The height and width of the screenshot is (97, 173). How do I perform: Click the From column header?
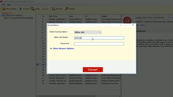pos(71,16)
